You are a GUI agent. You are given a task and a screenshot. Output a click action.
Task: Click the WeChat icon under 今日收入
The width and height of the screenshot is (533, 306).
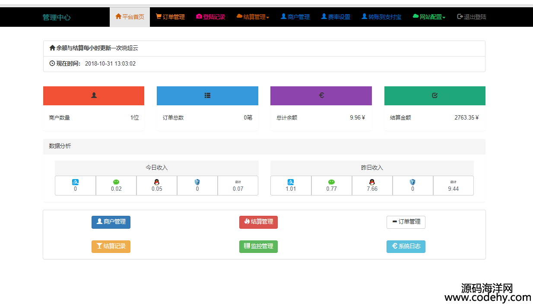116,182
